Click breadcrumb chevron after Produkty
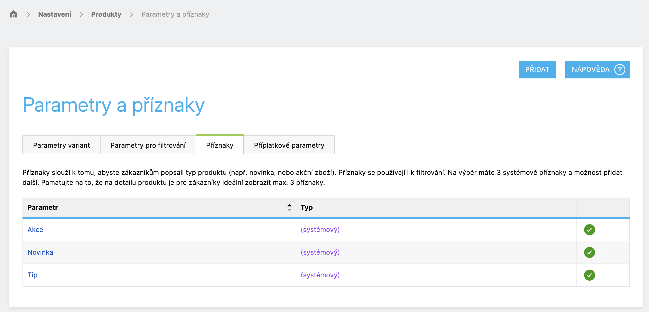The height and width of the screenshot is (312, 649). point(132,14)
